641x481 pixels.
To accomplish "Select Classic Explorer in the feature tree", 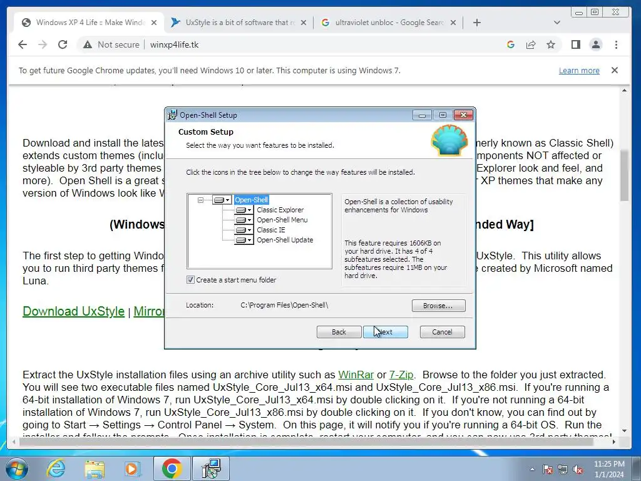I will [x=280, y=210].
